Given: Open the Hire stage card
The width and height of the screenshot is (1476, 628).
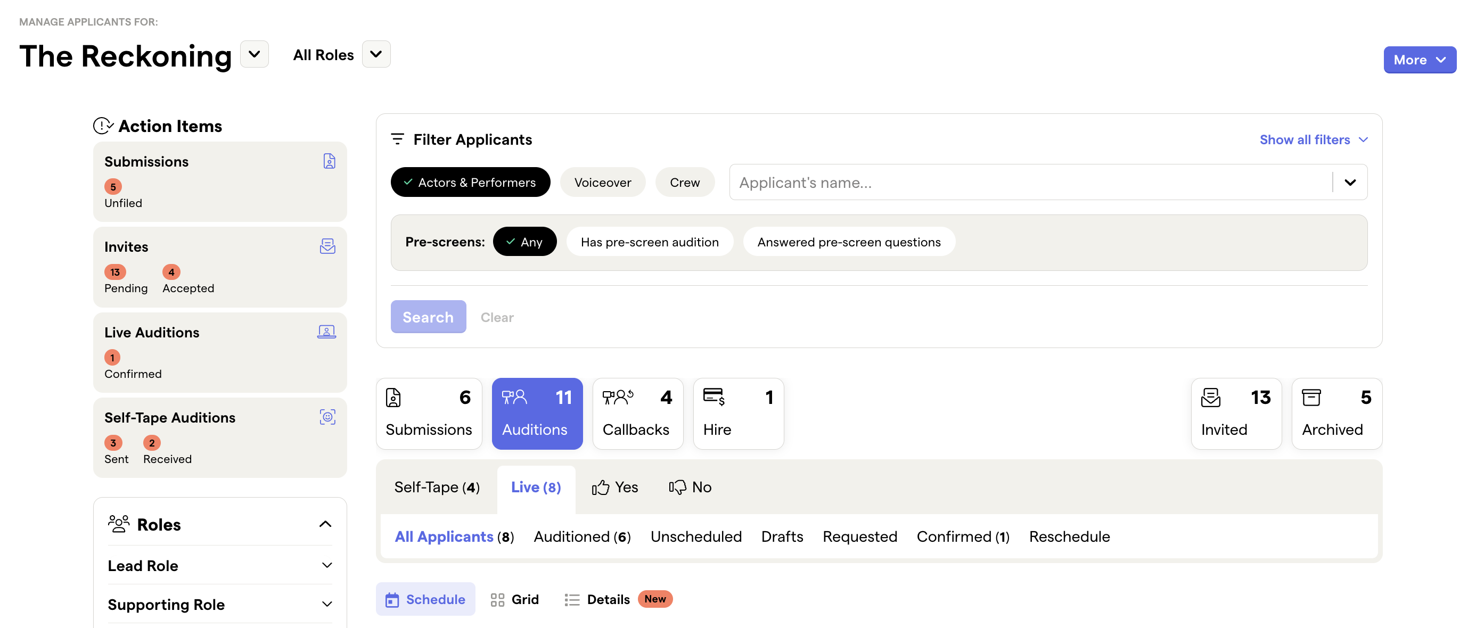Looking at the screenshot, I should tap(738, 414).
